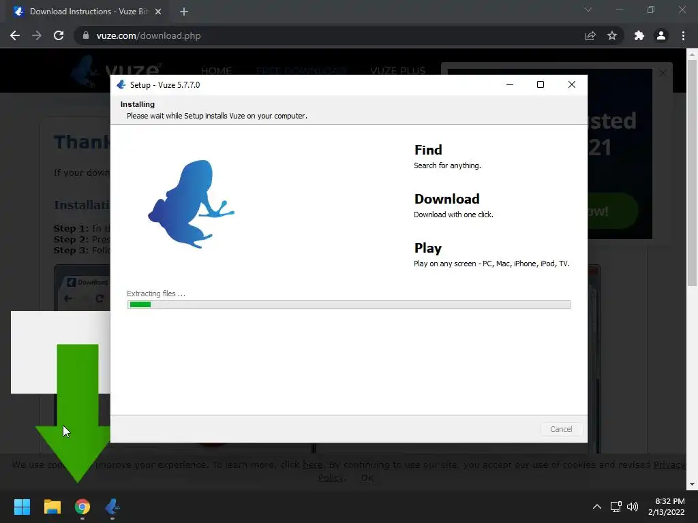This screenshot has height=523, width=698.
Task: Open VUZE PLUS menu on website
Action: [398, 71]
